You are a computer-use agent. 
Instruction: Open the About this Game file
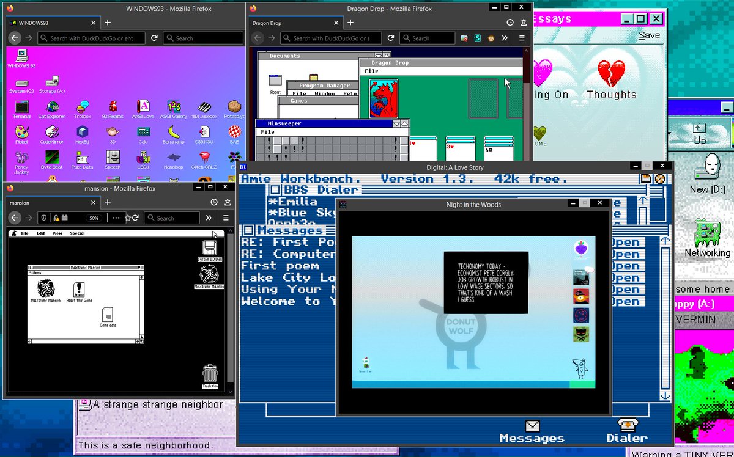79,289
